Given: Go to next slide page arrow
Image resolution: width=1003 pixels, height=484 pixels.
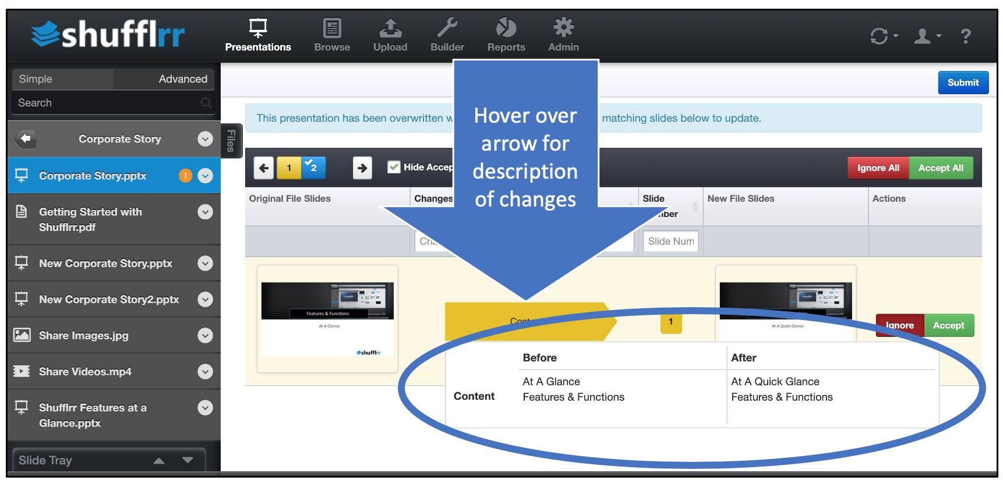Looking at the screenshot, I should 362,168.
